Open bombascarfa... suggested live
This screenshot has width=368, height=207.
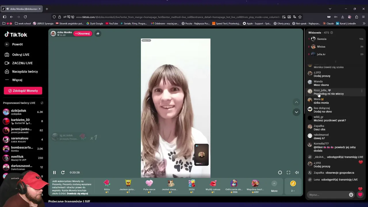(x=23, y=149)
